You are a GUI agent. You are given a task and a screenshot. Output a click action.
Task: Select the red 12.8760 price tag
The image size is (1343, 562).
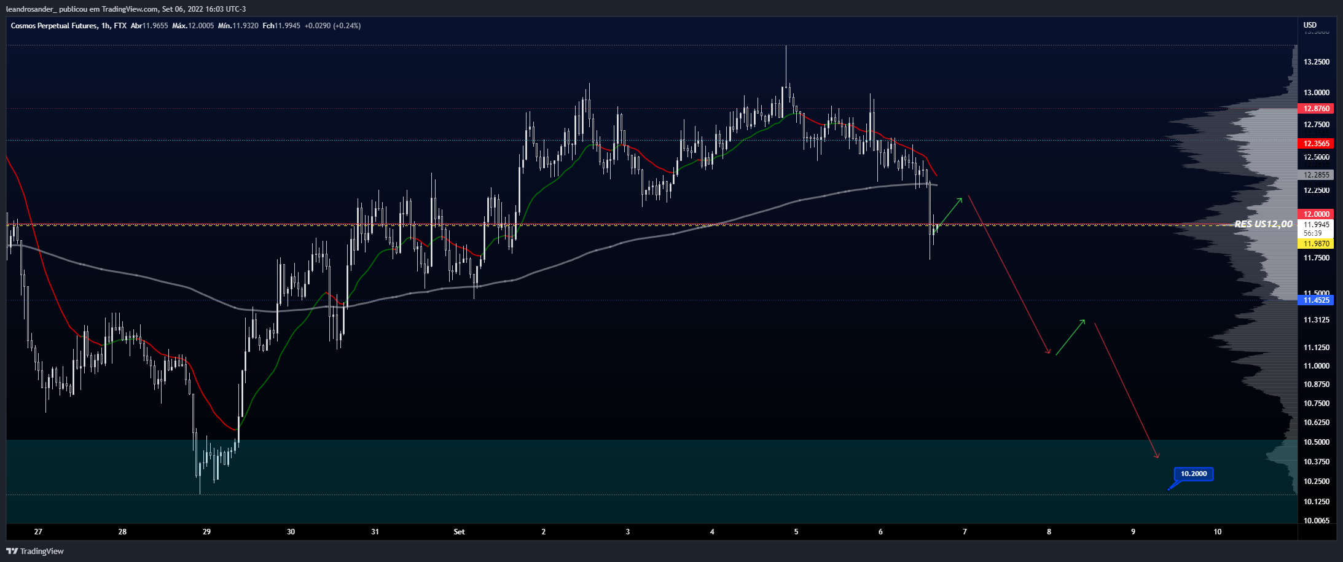pyautogui.click(x=1316, y=109)
